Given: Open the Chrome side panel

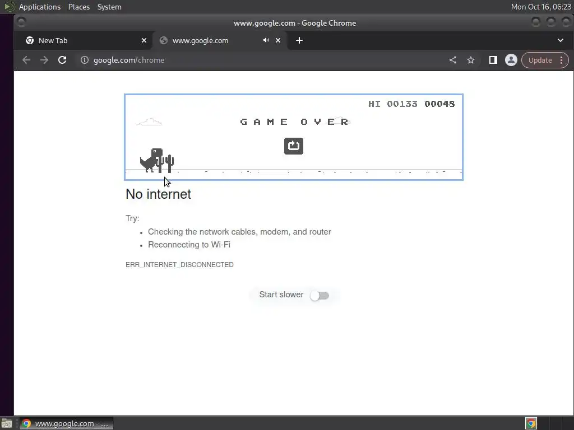Looking at the screenshot, I should point(493,60).
